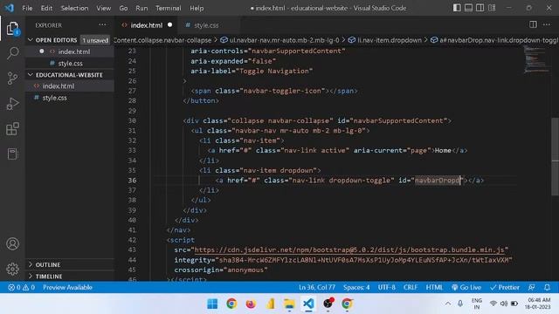Switch to the index.html editor tab
559x314 pixels.
[x=147, y=25]
